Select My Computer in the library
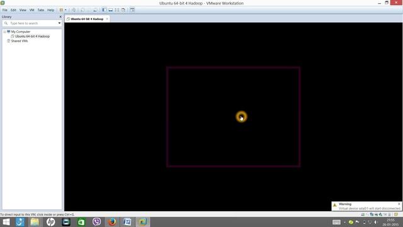This screenshot has height=227, width=403. point(21,32)
